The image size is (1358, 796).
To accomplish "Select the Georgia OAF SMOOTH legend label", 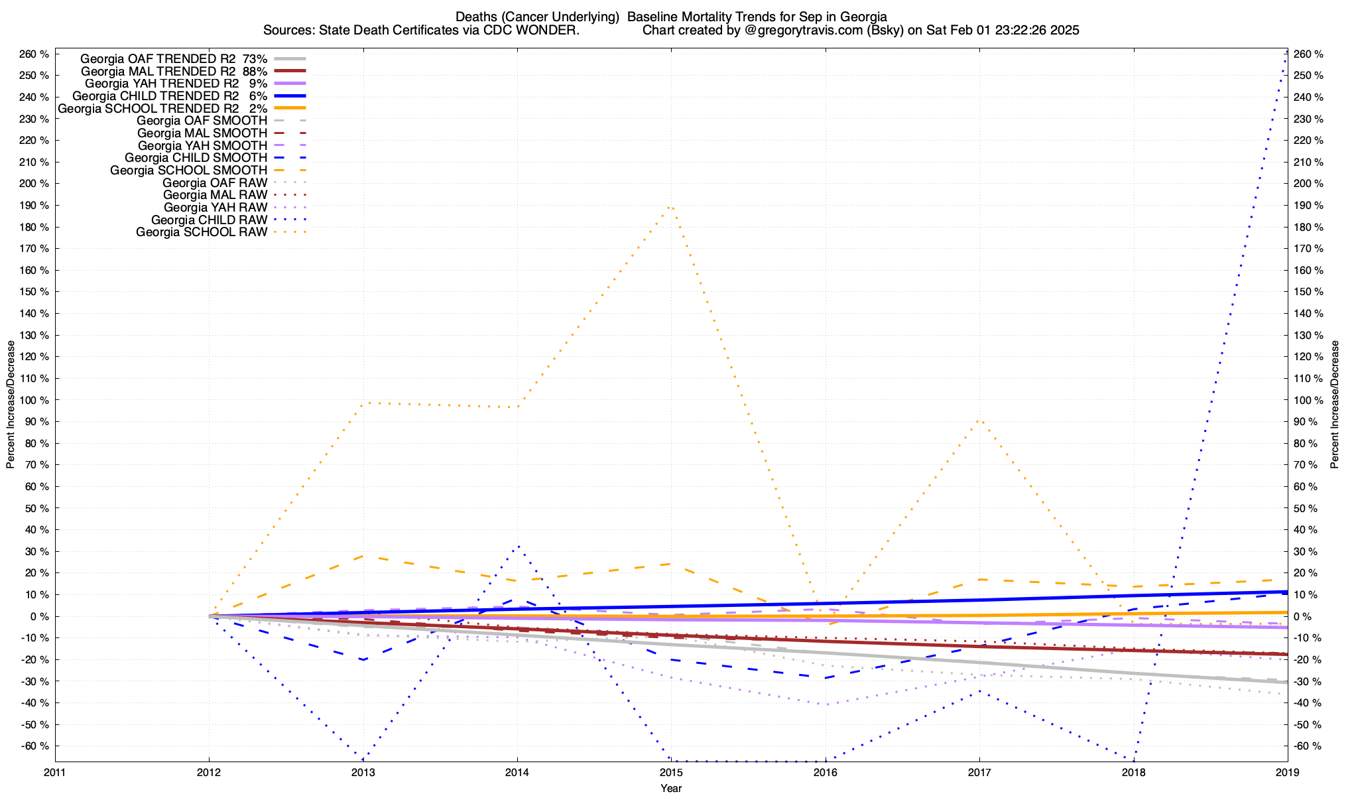I will click(202, 121).
